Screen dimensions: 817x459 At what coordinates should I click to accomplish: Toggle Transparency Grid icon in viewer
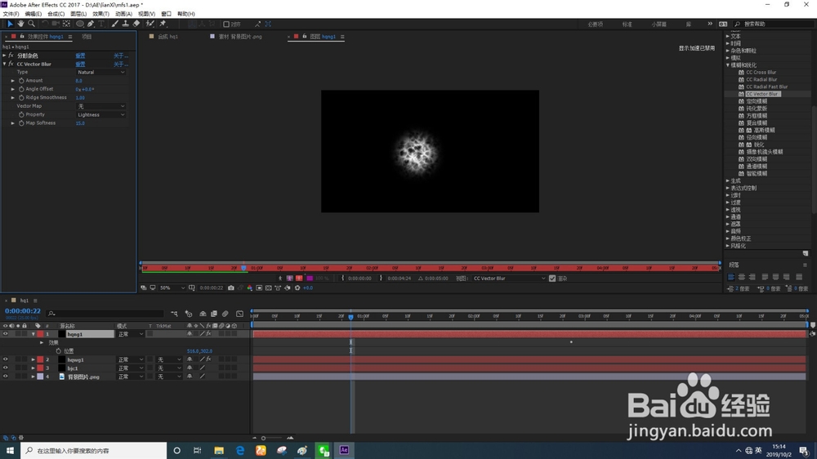pyautogui.click(x=268, y=287)
